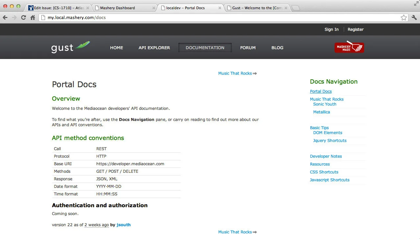Image resolution: width=420 pixels, height=239 pixels.
Task: Close the Gust Welcome tab
Action: (x=286, y=8)
